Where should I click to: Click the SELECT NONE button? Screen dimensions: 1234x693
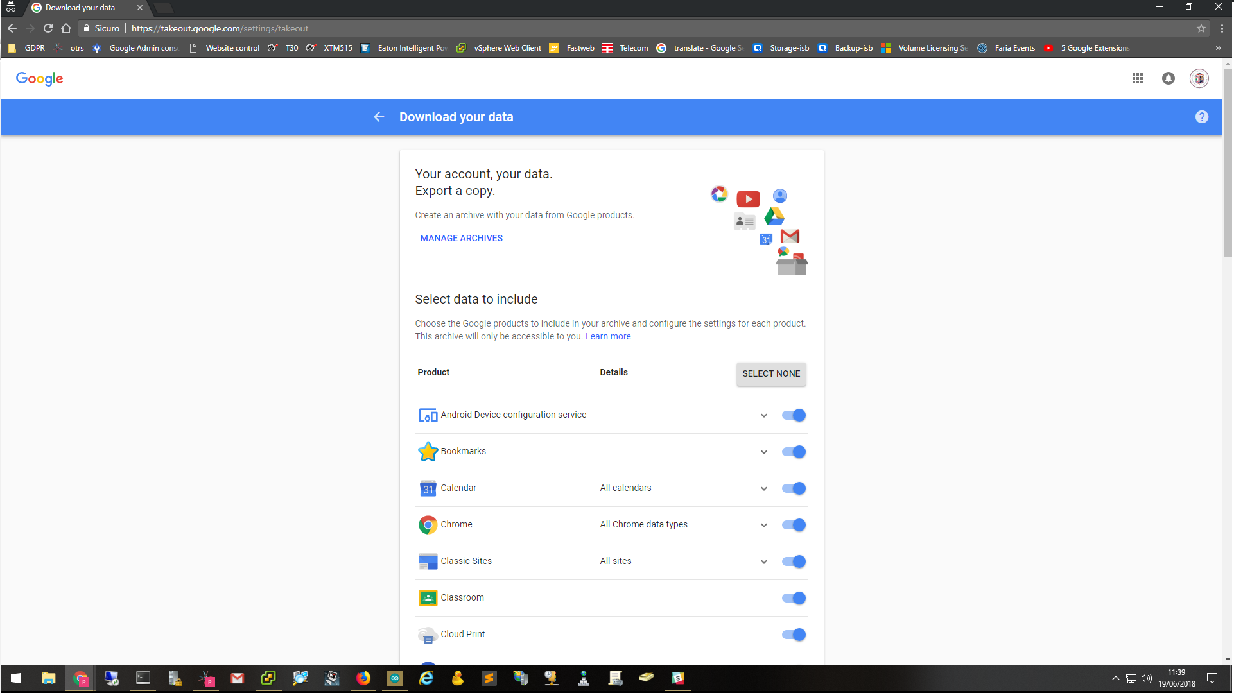coord(771,373)
